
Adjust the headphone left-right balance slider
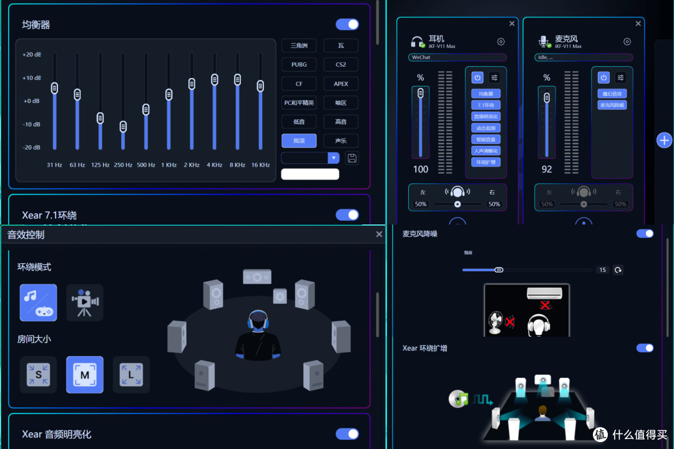(457, 204)
